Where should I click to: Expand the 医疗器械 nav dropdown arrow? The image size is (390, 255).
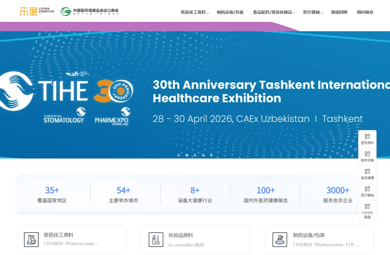[x=322, y=13]
